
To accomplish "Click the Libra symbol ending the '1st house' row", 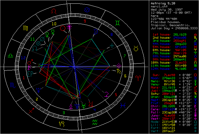I will click(x=196, y=35).
